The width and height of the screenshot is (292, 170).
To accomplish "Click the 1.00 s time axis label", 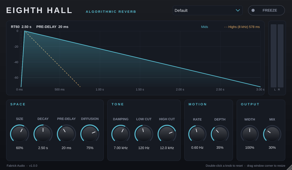I will 100,90.
